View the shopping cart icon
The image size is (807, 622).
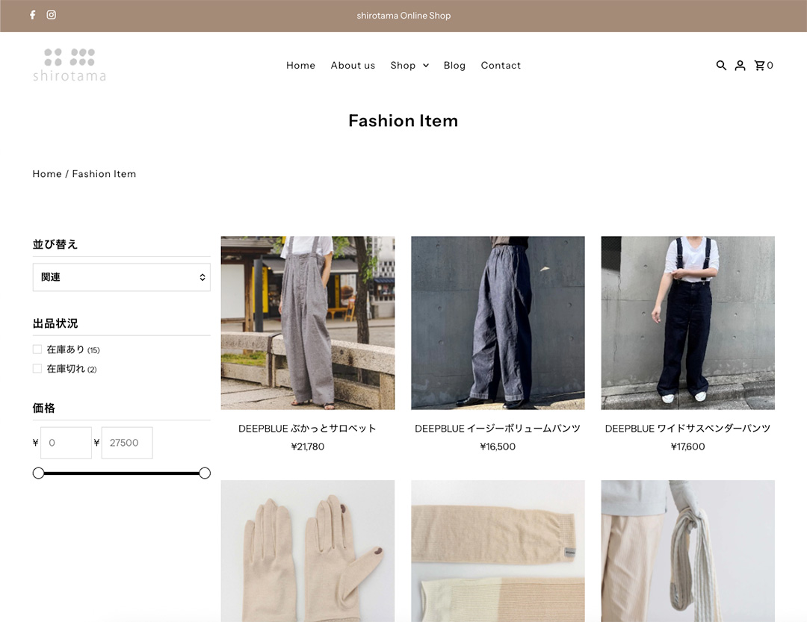pos(761,66)
